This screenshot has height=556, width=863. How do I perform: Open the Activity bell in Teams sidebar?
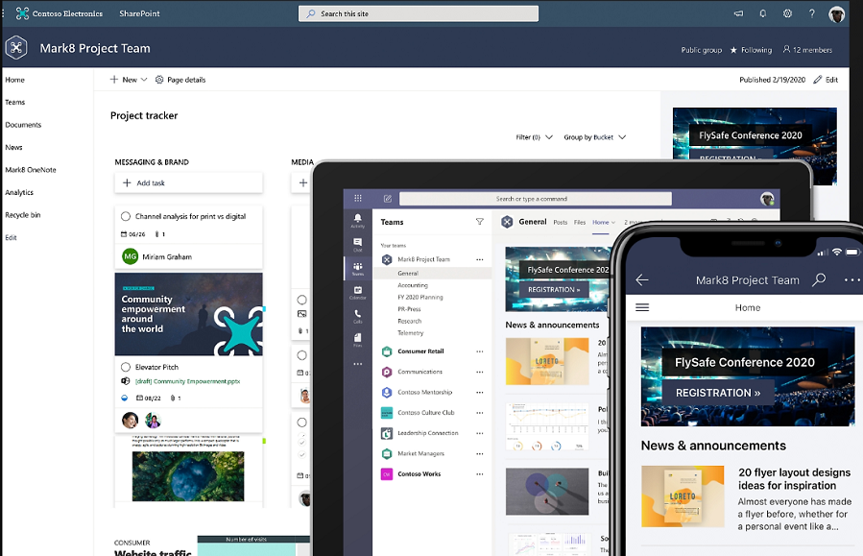(x=358, y=221)
